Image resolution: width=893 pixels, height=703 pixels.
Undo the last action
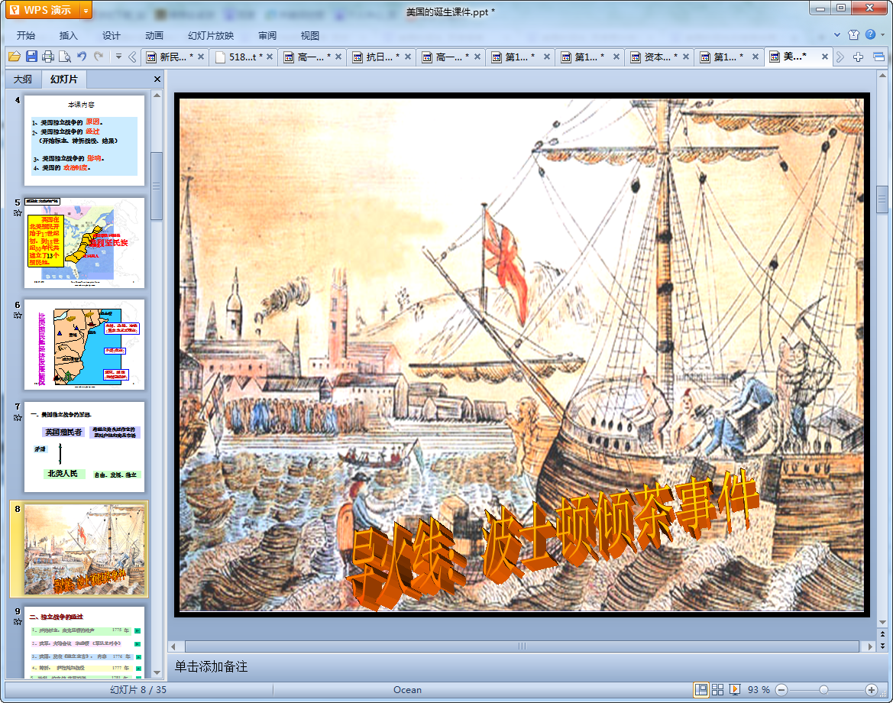[82, 57]
